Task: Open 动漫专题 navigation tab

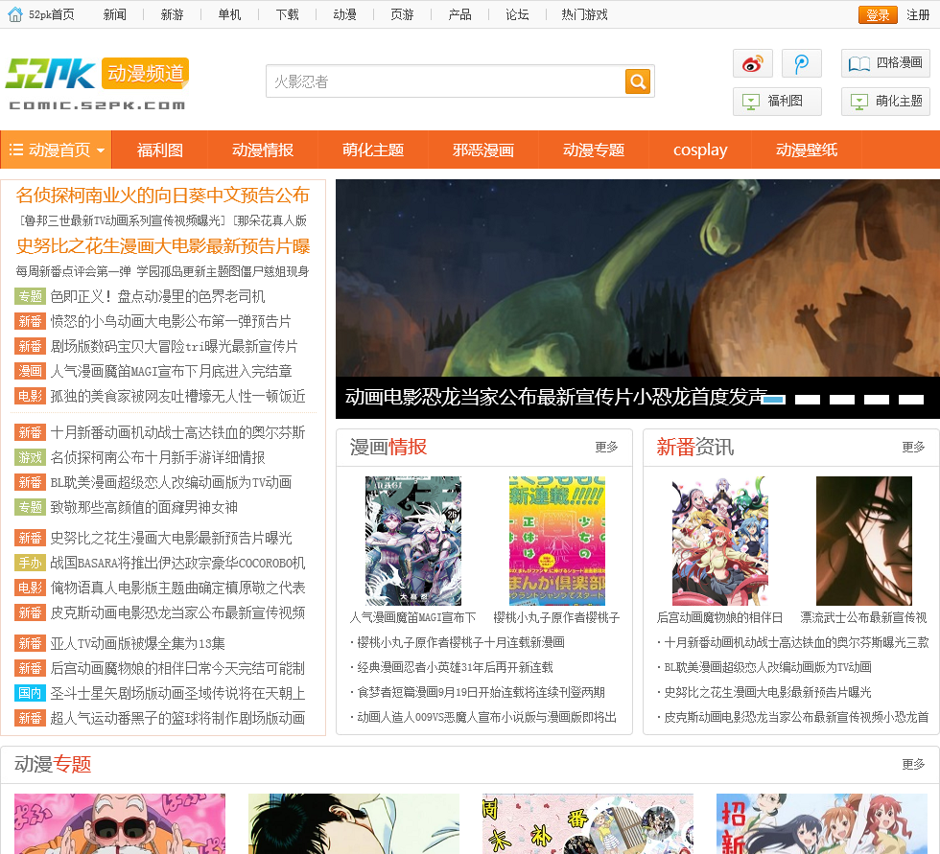Action: tap(594, 150)
